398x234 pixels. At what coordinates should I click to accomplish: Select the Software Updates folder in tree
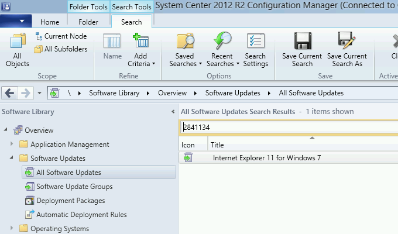coord(52,159)
